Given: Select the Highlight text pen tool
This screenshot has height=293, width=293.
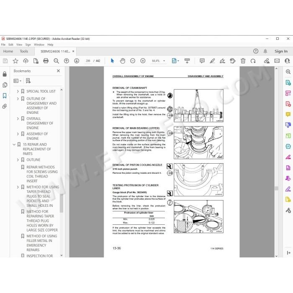Looking at the screenshot, I should 212,61.
